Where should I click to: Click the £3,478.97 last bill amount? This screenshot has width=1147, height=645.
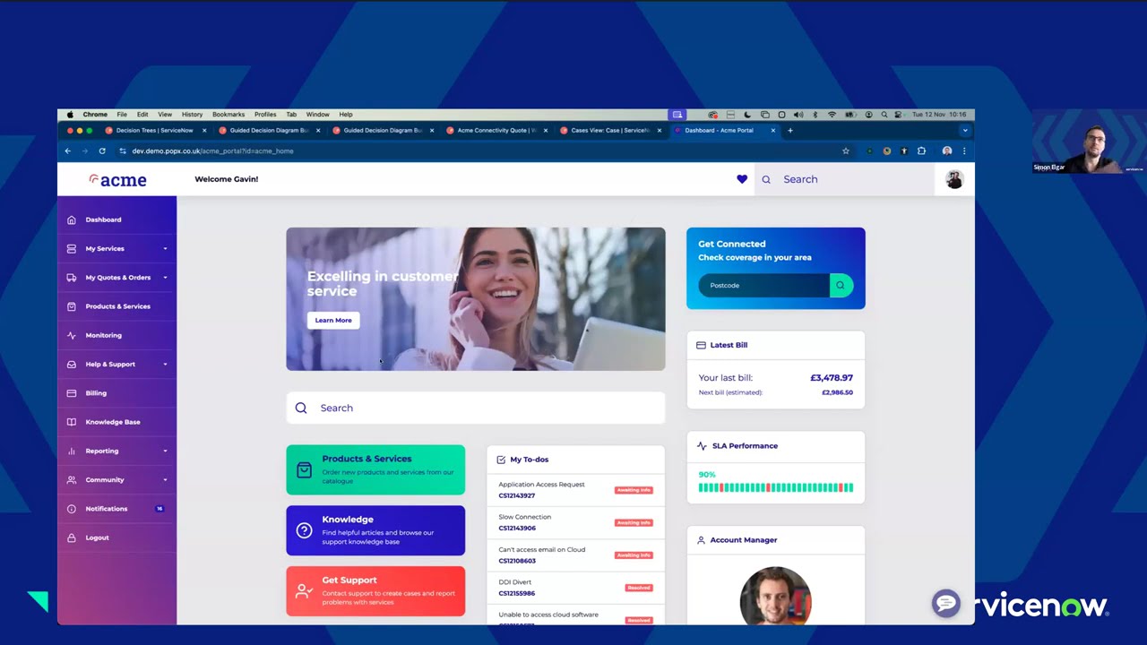[832, 378]
